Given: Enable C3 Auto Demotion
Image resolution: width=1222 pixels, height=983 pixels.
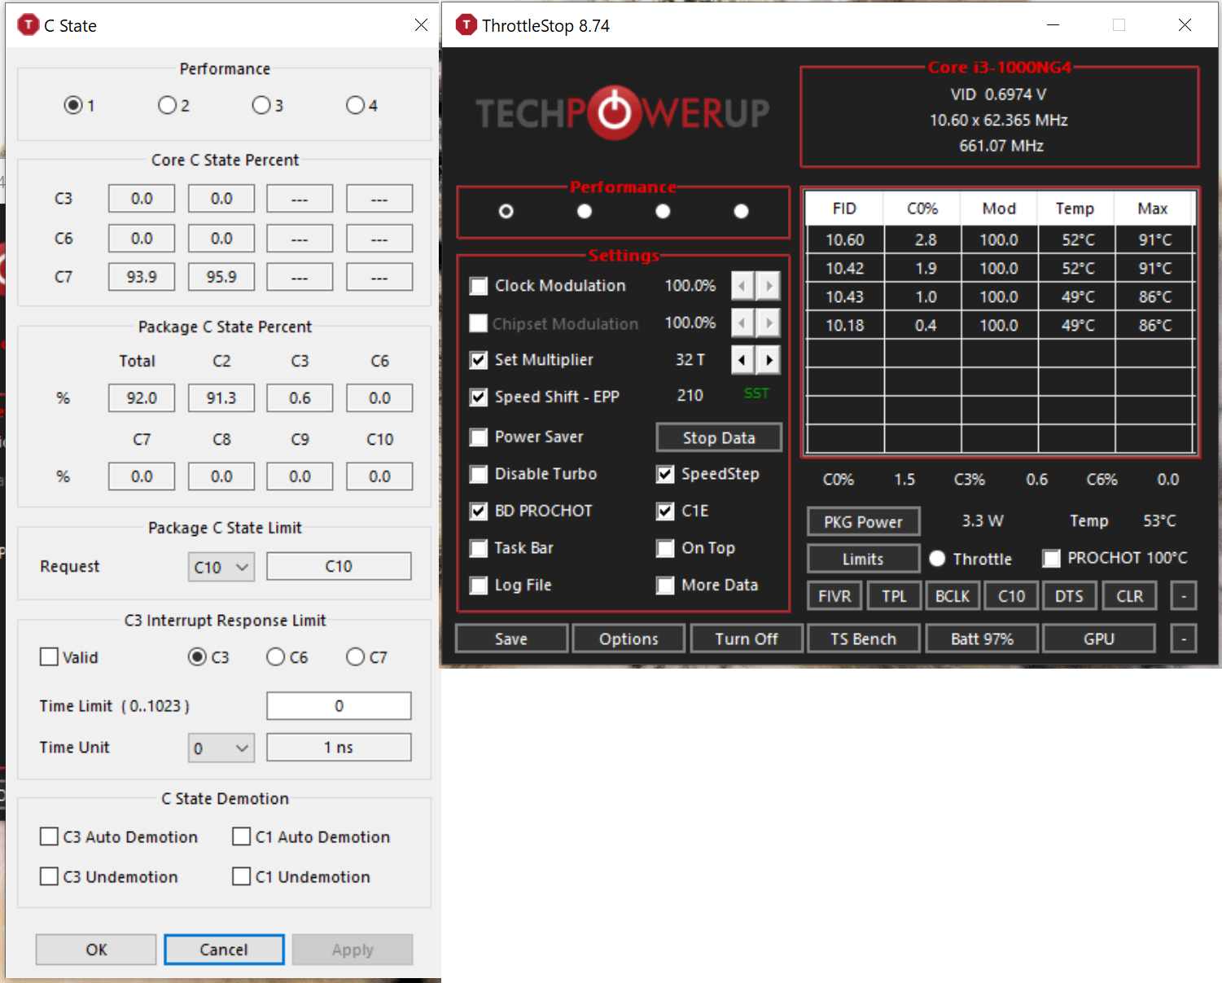Looking at the screenshot, I should tap(49, 836).
